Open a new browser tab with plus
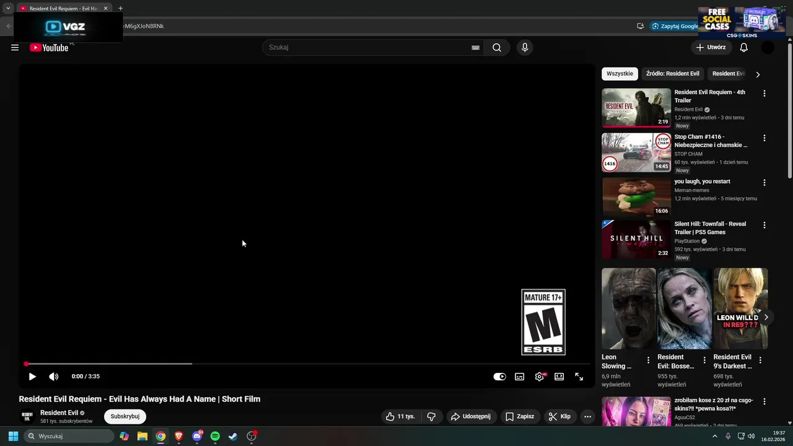 pyautogui.click(x=120, y=9)
